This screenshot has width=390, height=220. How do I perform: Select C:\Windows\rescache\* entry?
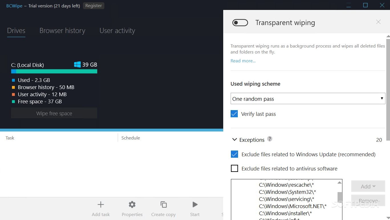(x=287, y=185)
